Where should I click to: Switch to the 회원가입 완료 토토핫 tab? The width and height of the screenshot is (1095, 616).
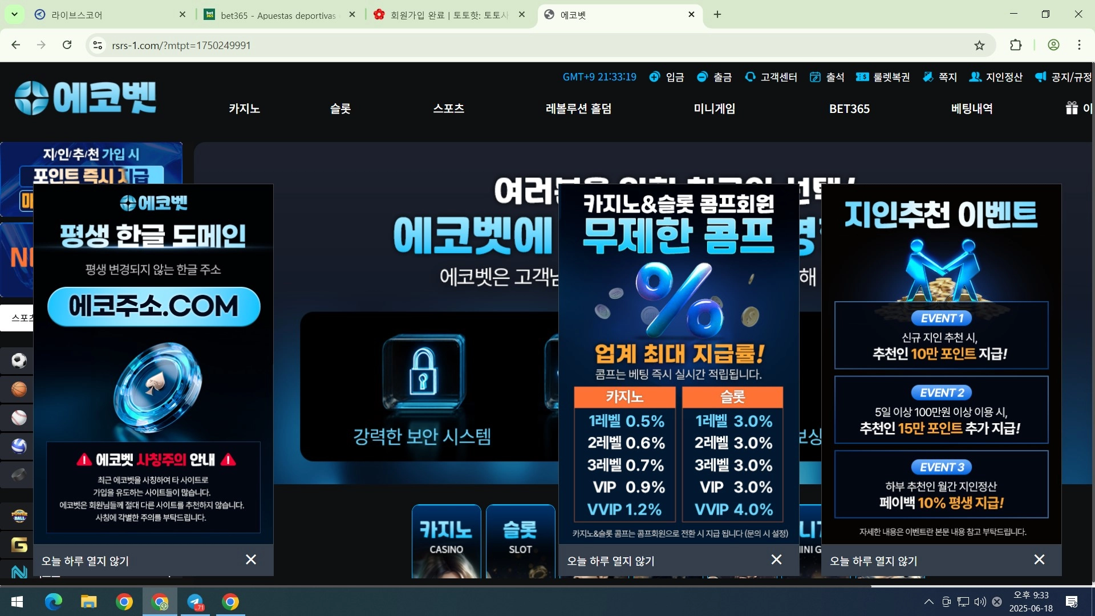click(x=449, y=15)
